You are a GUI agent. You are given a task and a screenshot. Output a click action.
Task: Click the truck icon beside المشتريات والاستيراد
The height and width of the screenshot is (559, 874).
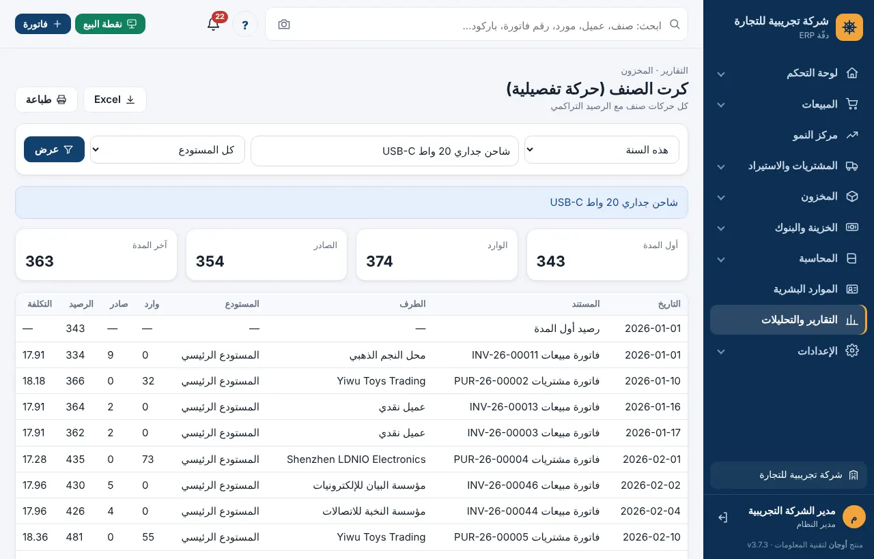(x=851, y=166)
